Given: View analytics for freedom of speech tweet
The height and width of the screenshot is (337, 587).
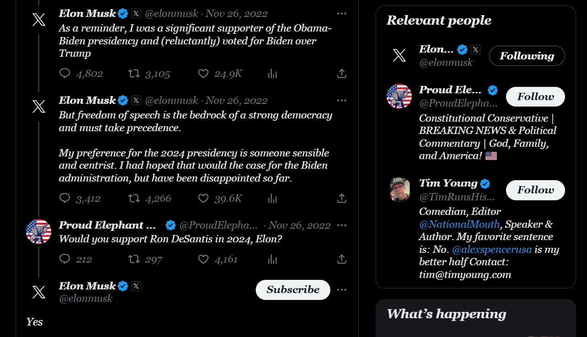Looking at the screenshot, I should 272,198.
